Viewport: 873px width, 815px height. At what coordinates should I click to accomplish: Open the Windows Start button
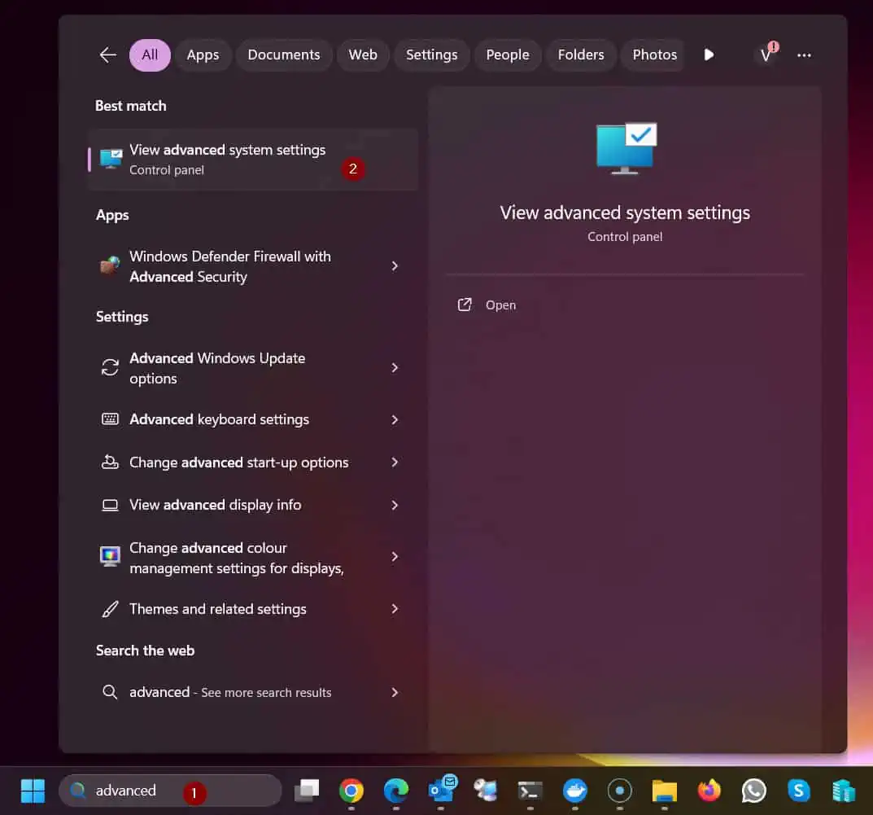coord(33,791)
